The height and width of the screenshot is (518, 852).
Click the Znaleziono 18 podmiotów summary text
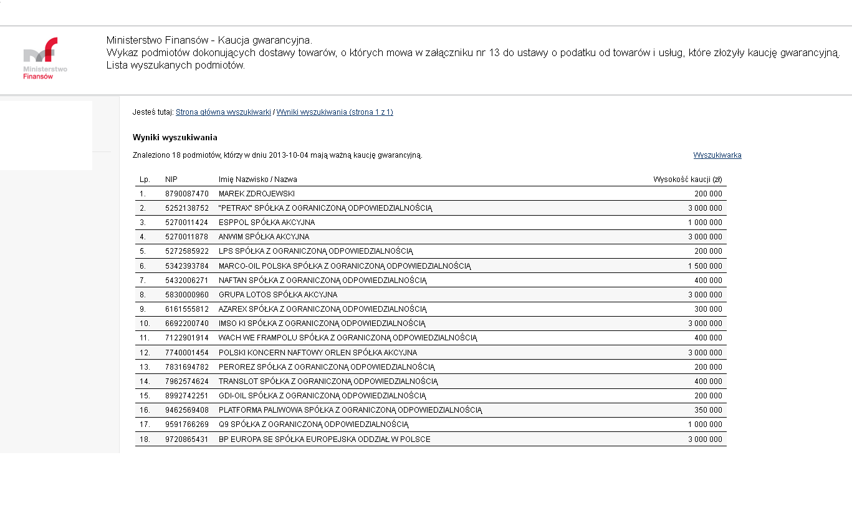277,155
